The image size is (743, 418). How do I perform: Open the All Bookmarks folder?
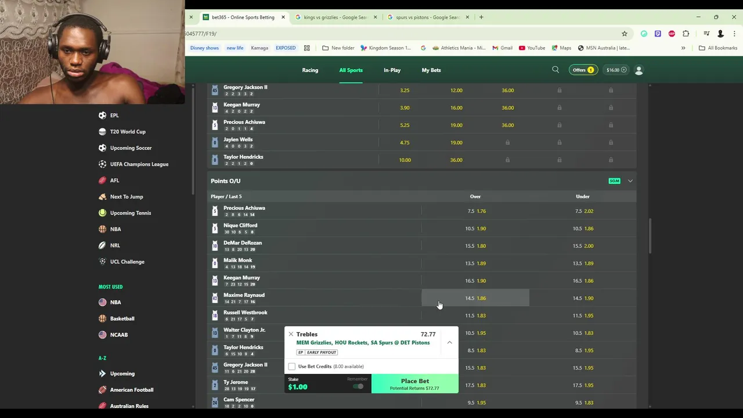pyautogui.click(x=718, y=48)
